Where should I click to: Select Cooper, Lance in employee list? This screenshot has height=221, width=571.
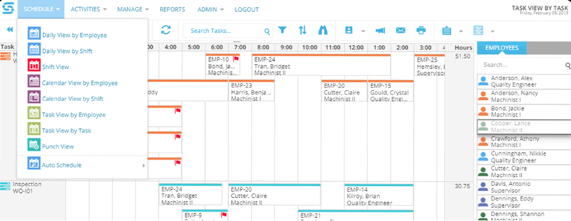(x=524, y=126)
